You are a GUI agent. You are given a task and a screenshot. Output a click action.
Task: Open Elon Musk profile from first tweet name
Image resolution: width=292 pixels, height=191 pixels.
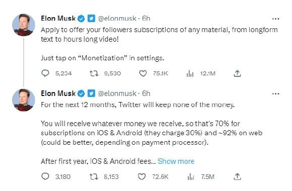[58, 18]
